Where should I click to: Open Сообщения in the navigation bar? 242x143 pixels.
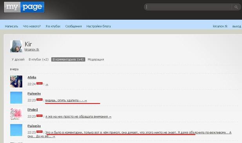point(73,26)
